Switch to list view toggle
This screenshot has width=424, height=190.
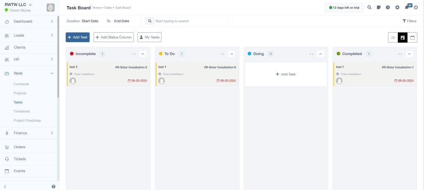pos(393,38)
